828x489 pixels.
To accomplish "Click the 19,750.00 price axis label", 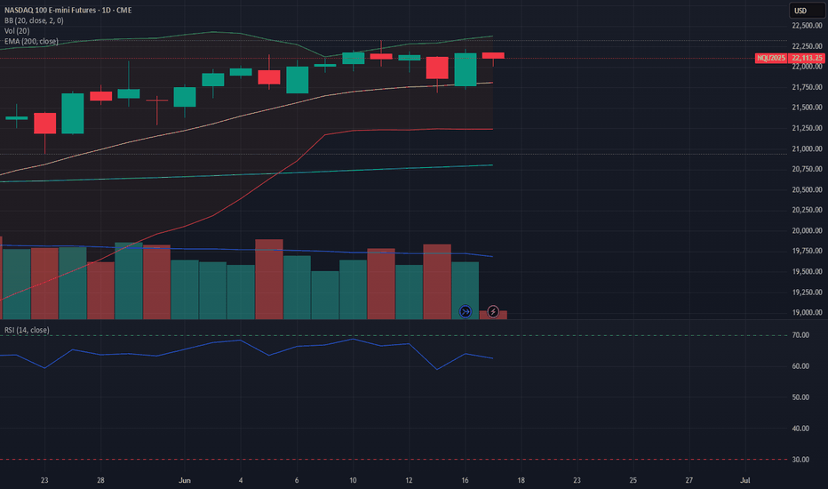I will 807,251.
